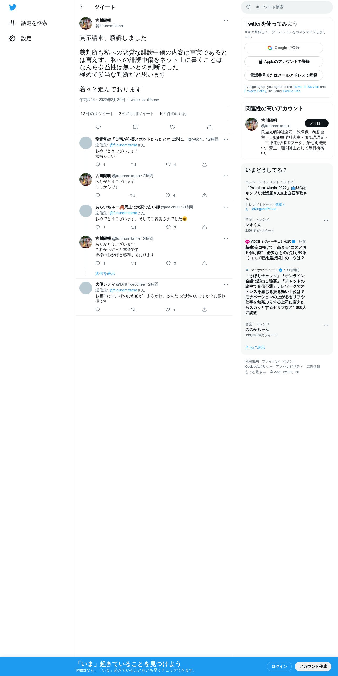This screenshot has height=676, width=338.
Task: Click the Twitter bird logo
Action: 13,7
